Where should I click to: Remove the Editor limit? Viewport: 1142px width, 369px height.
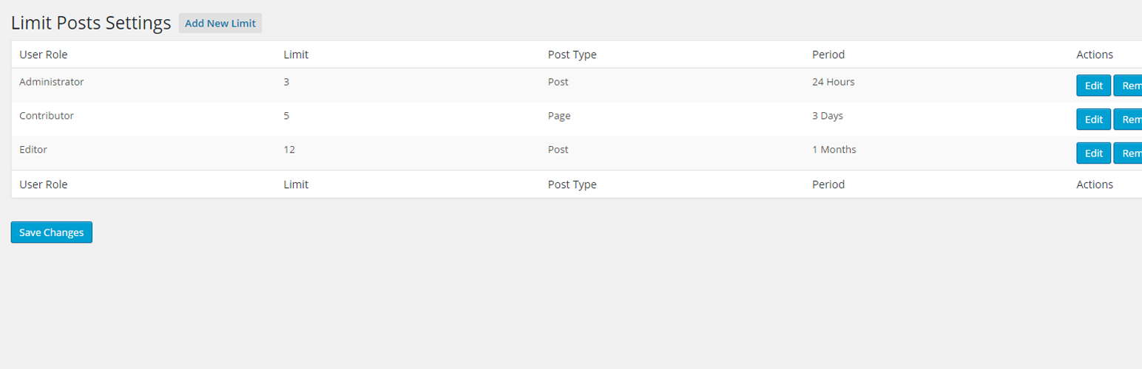pyautogui.click(x=1128, y=153)
